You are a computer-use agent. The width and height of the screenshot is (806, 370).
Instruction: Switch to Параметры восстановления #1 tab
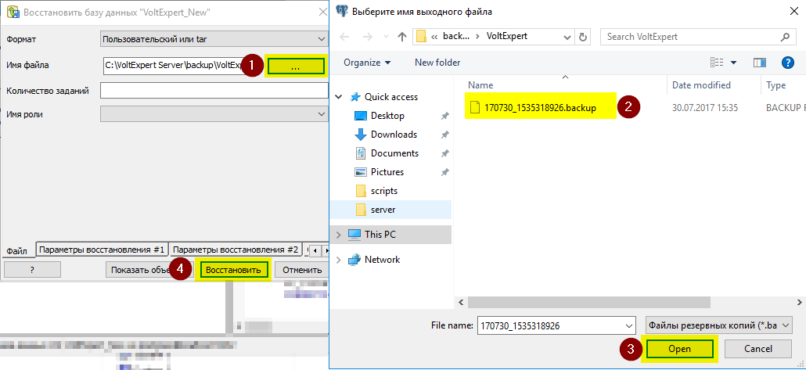click(102, 250)
